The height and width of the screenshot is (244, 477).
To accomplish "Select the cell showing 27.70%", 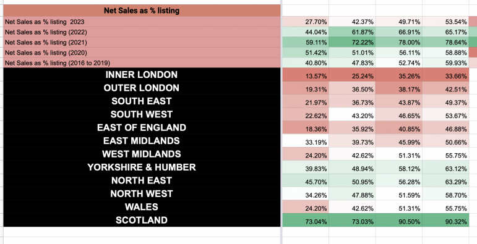I will point(306,22).
